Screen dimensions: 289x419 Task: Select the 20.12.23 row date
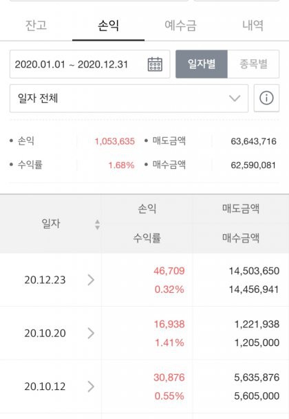pos(45,280)
